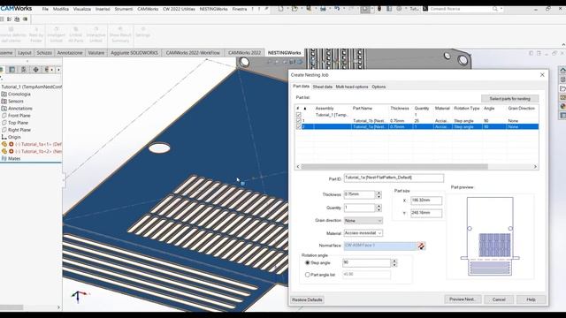Click the part list scroll right arrow

click(x=535, y=167)
